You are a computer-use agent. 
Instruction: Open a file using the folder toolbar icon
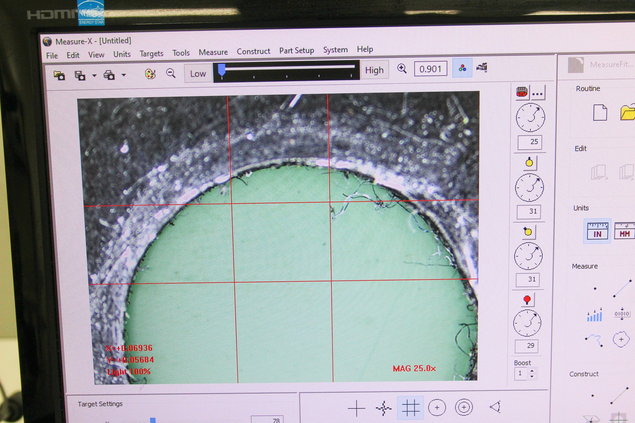click(x=59, y=75)
